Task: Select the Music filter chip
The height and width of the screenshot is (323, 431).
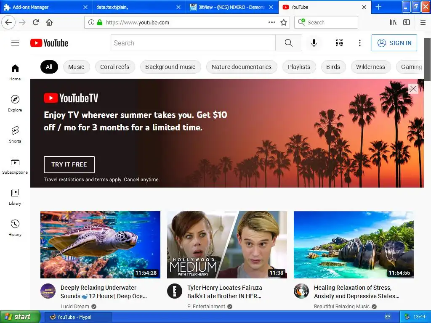Action: tap(76, 67)
